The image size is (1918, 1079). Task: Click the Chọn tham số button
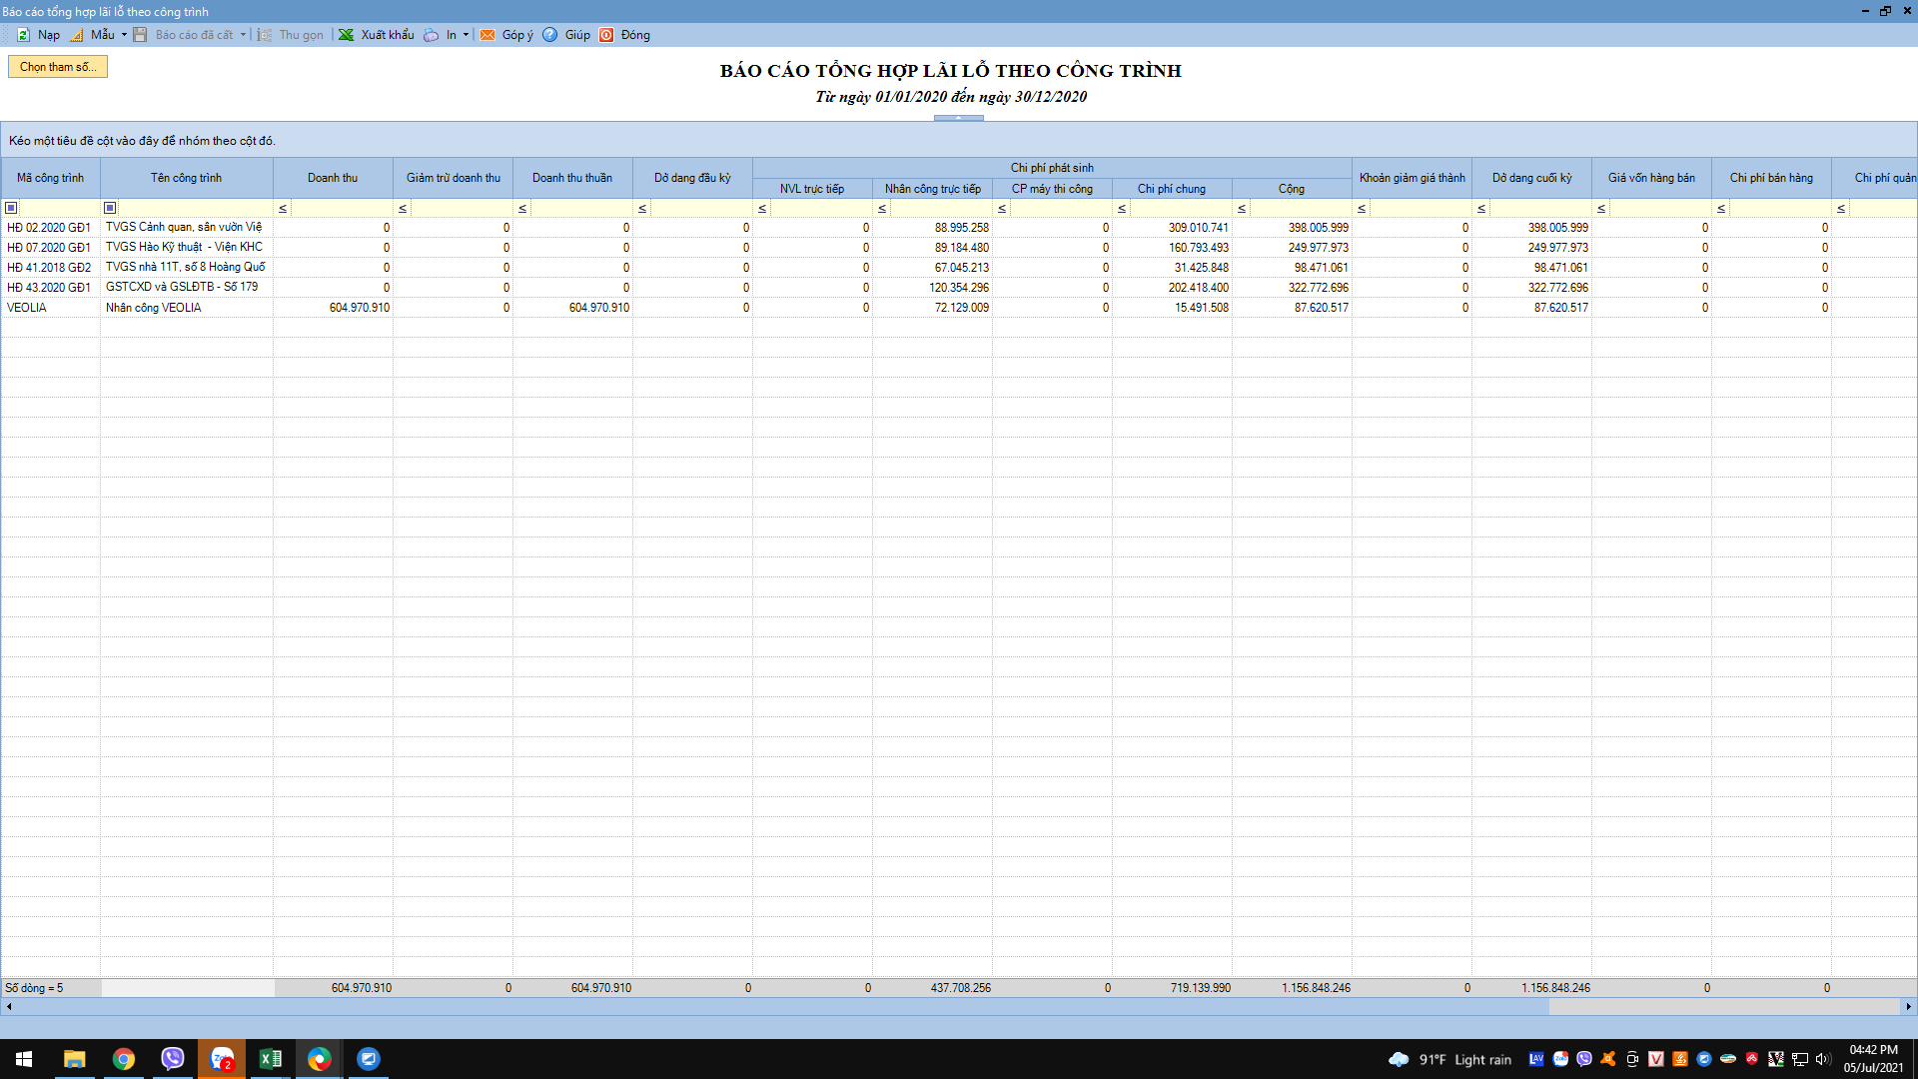point(58,67)
